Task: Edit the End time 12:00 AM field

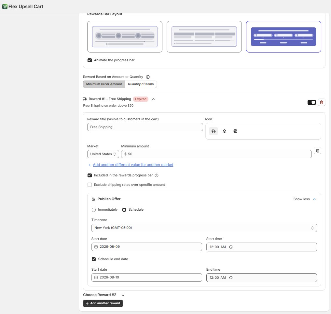Action: [261, 277]
